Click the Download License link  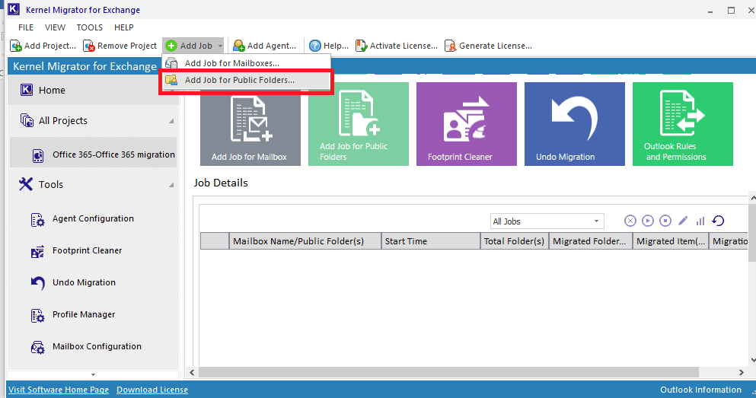click(152, 390)
